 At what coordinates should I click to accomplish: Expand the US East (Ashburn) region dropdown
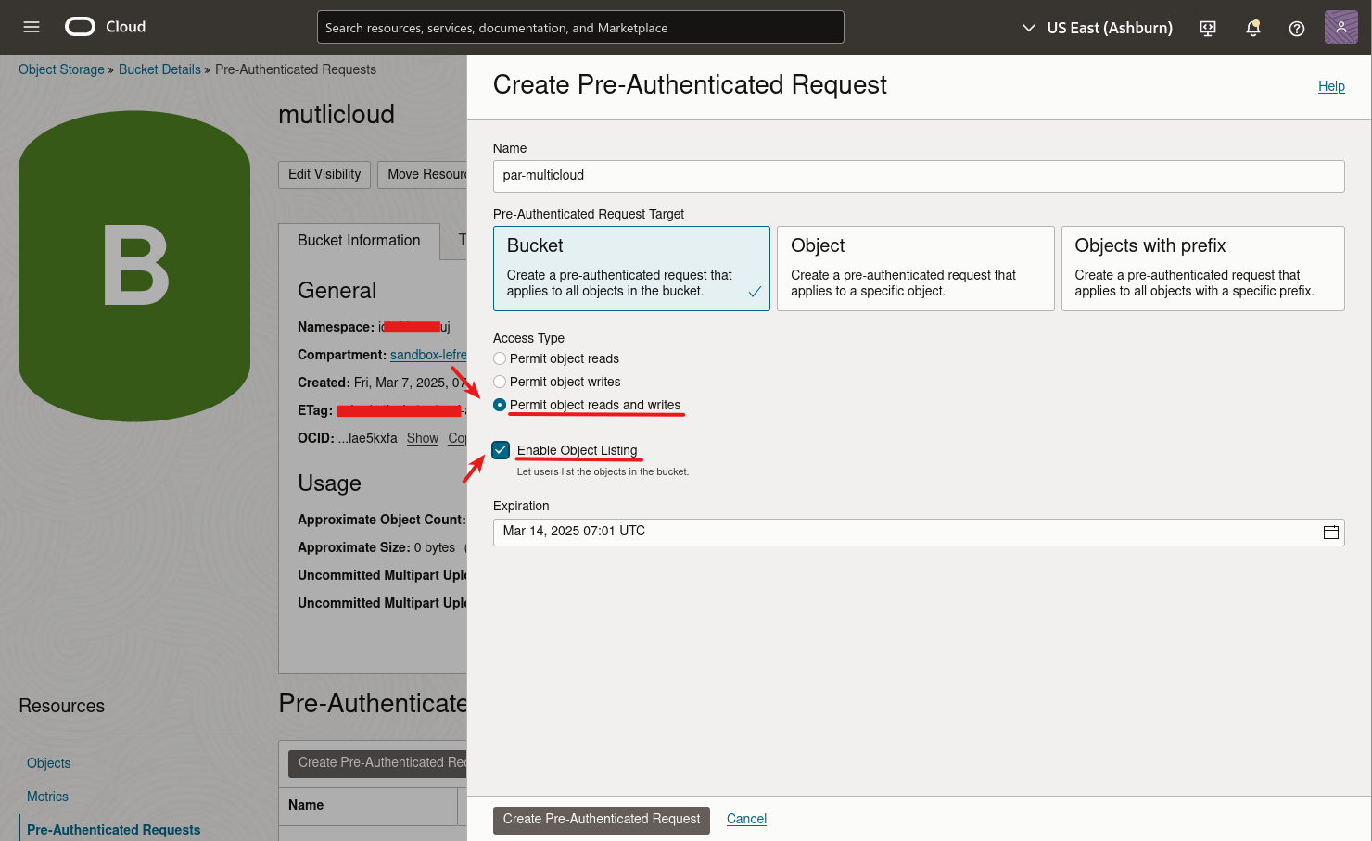[x=1097, y=28]
